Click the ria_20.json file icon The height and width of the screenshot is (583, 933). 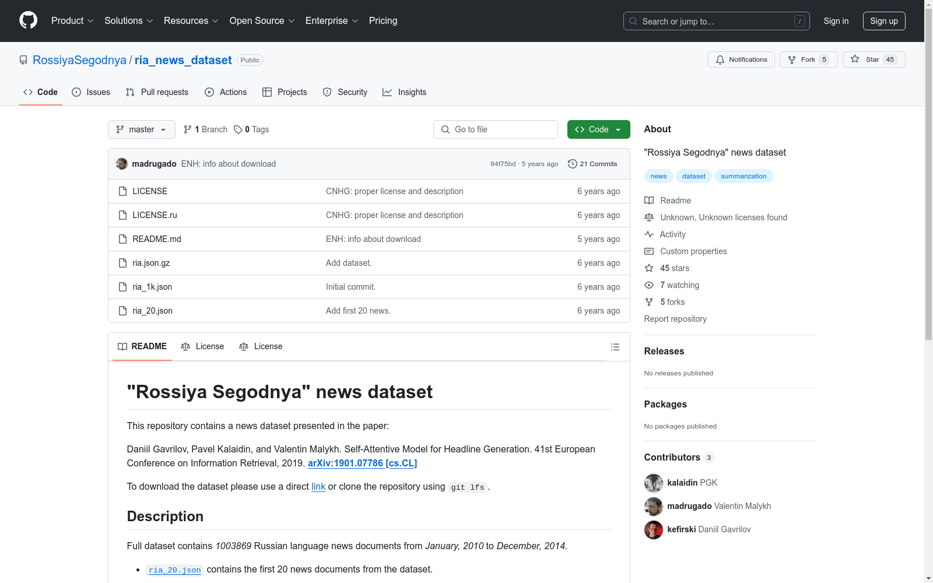pyautogui.click(x=122, y=311)
